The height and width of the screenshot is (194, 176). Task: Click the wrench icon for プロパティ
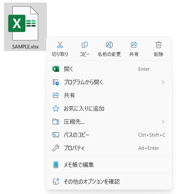click(56, 148)
